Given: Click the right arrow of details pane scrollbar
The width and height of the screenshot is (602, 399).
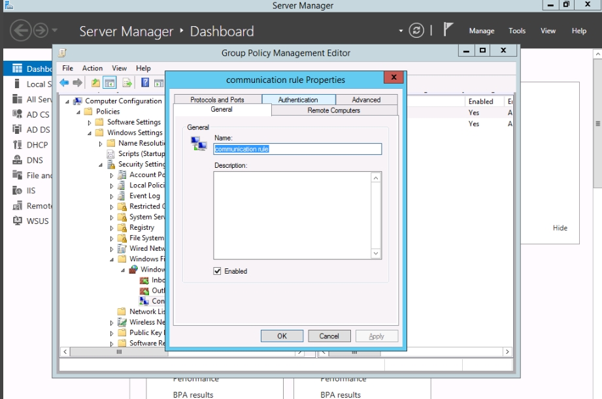Looking at the screenshot, I should (507, 352).
